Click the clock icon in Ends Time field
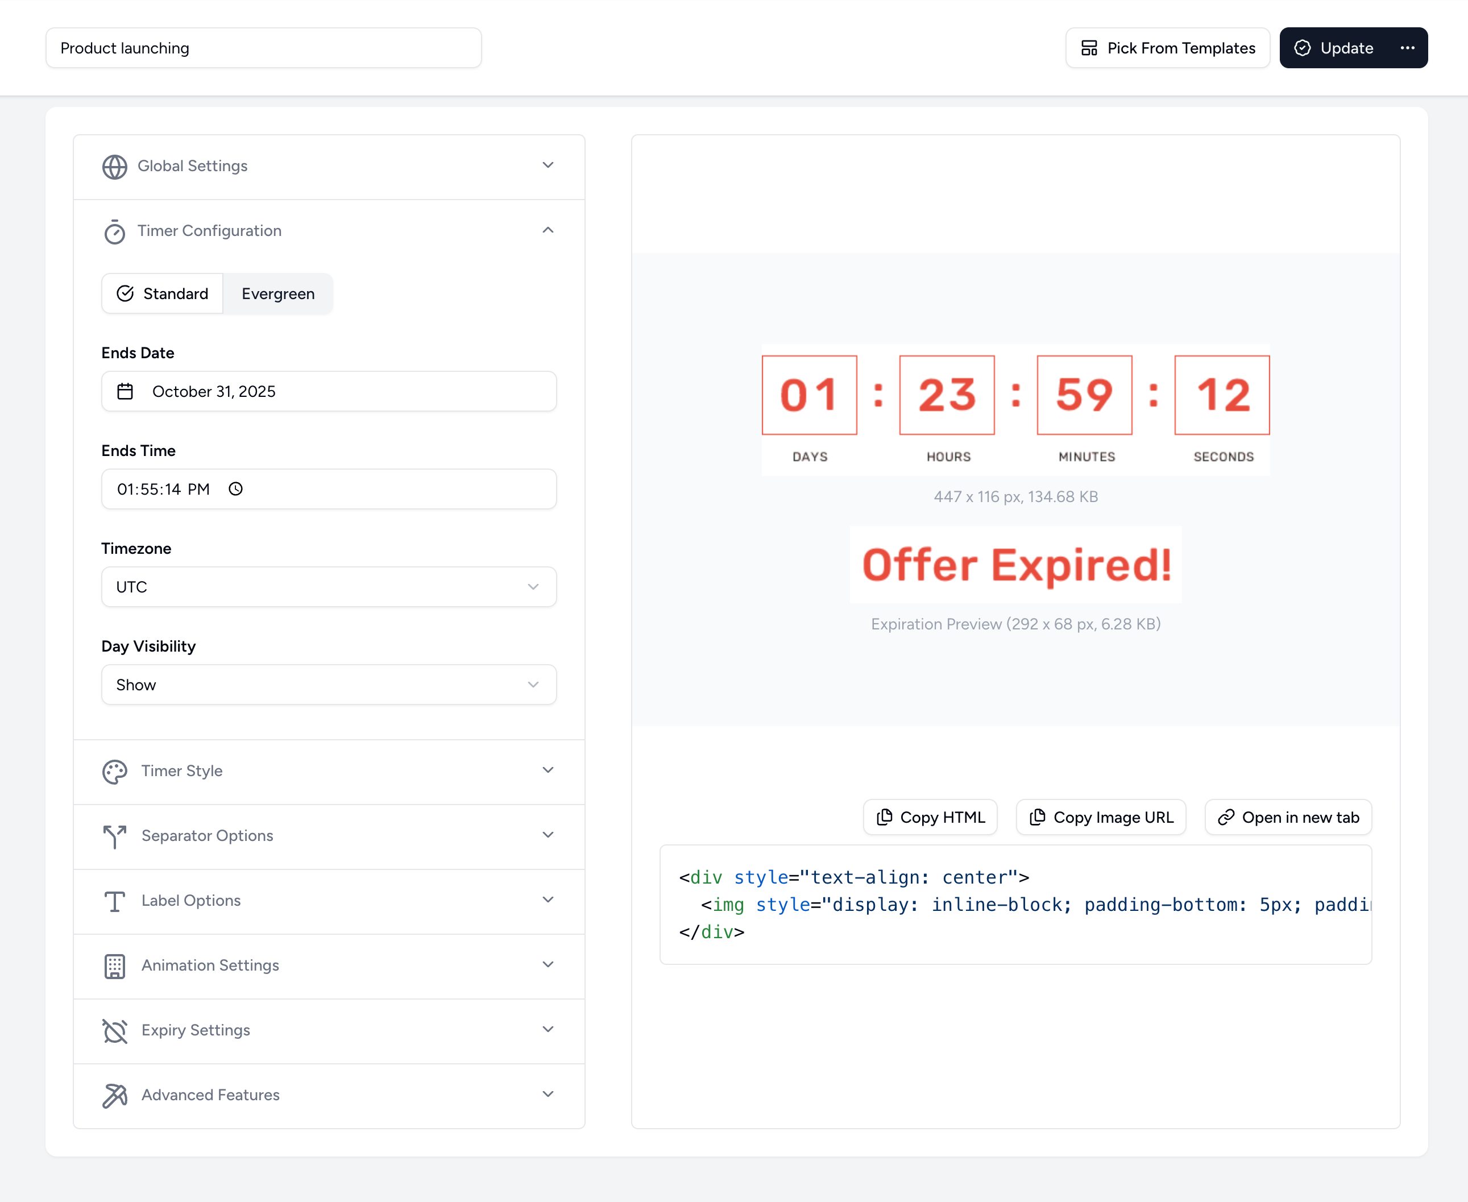Screen dimensions: 1468x1202 point(235,489)
